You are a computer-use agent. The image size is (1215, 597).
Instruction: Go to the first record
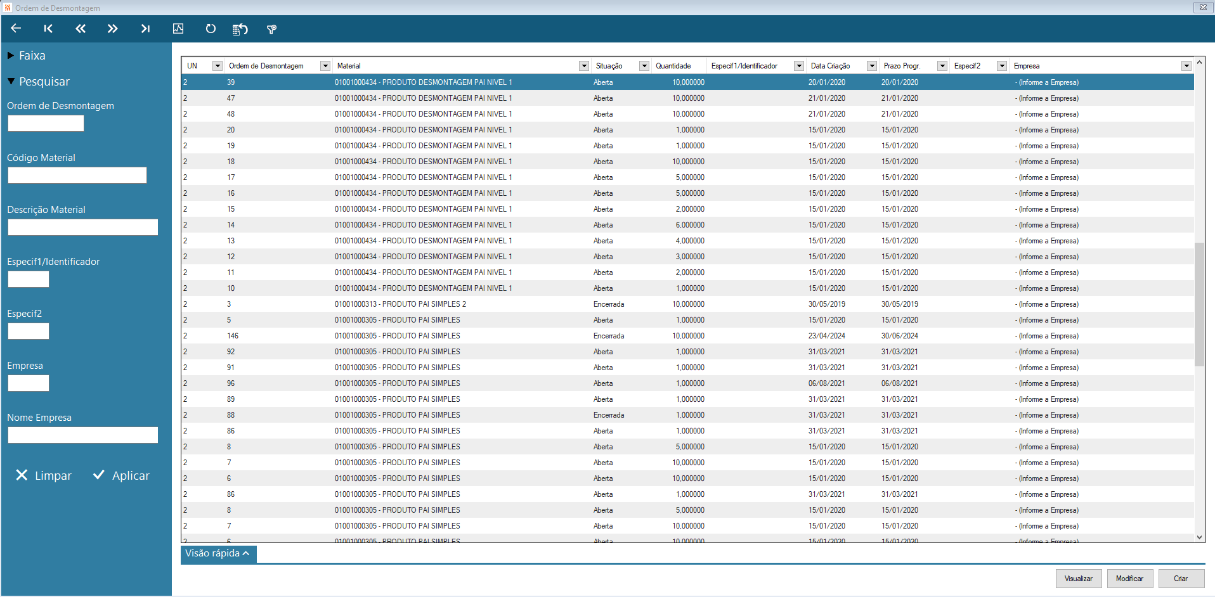click(48, 29)
